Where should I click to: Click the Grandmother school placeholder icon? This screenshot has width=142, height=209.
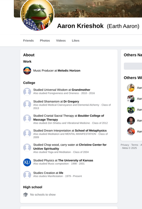27,92
